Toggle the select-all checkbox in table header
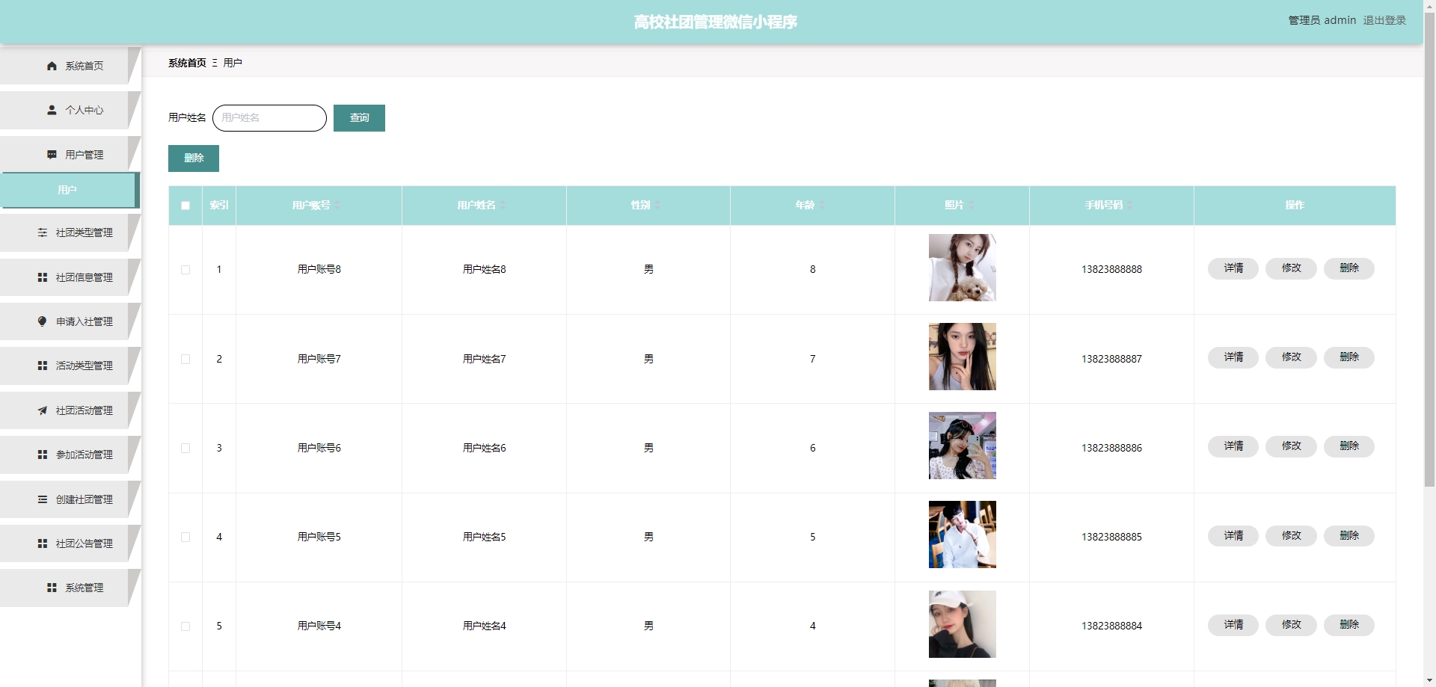This screenshot has width=1436, height=687. 185,206
